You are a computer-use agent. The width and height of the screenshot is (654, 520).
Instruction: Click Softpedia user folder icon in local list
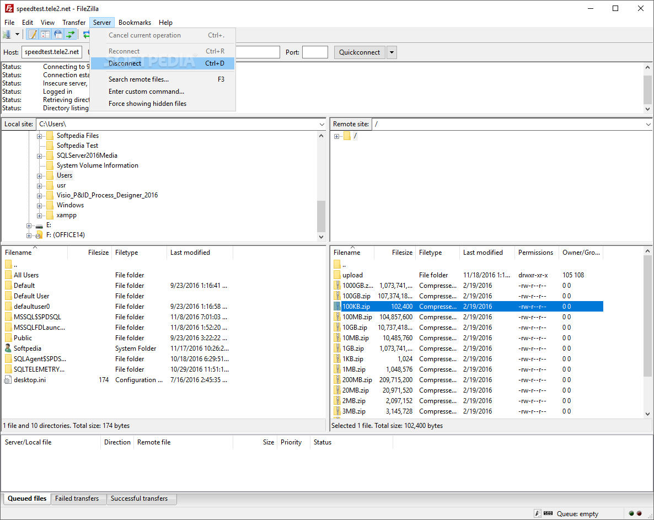(8, 348)
